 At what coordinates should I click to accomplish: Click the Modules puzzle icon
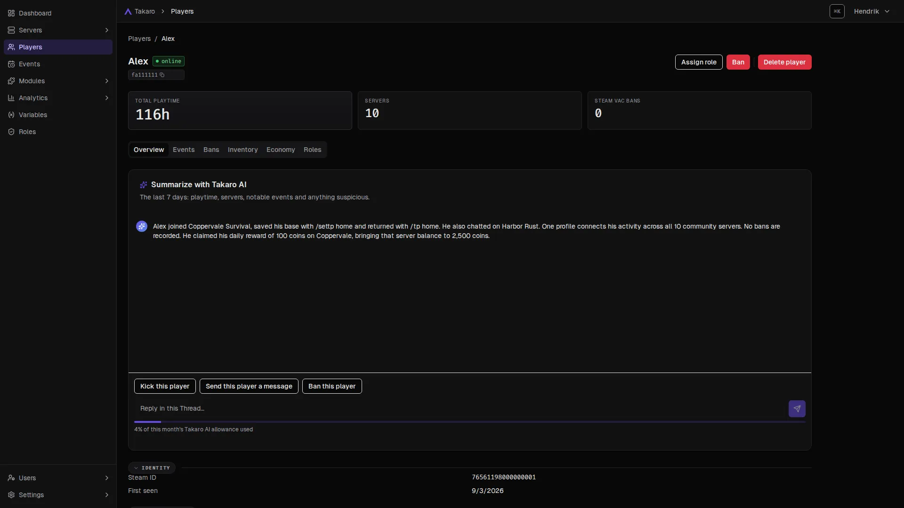point(11,81)
